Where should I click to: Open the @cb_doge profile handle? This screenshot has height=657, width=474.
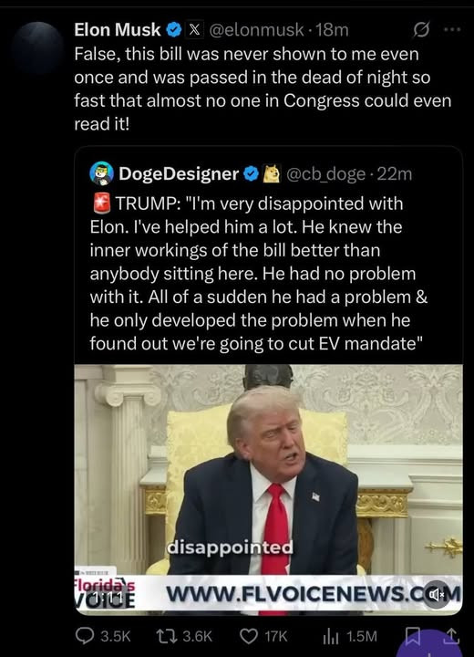pyautogui.click(x=325, y=174)
